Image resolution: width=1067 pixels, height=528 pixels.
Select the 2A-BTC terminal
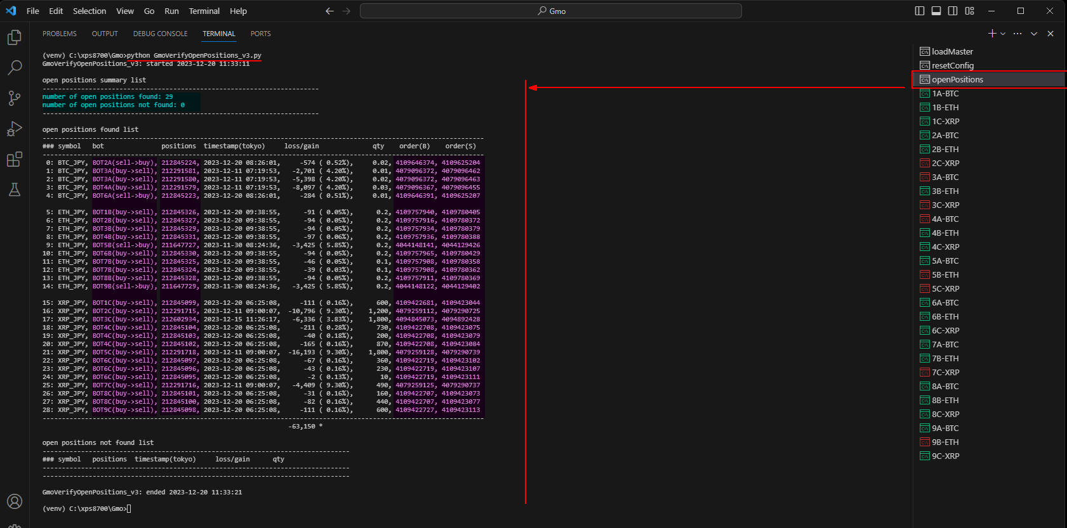[x=990, y=135]
